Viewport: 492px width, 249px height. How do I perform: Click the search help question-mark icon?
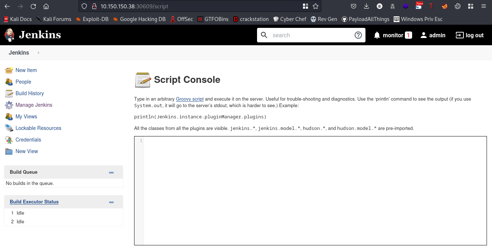[358, 35]
